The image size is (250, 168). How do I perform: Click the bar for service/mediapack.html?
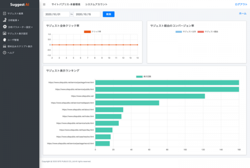coord(127,103)
